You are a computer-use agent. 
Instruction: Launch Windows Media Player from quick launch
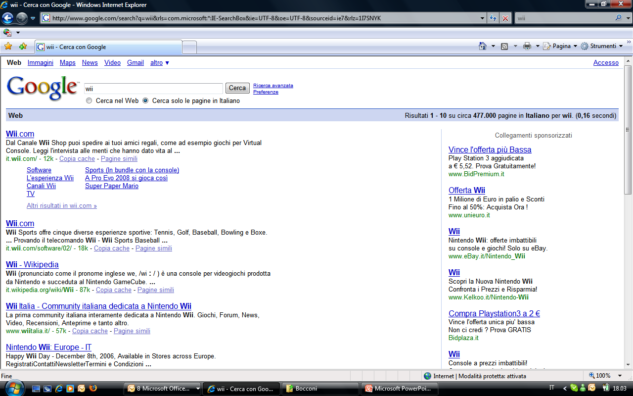70,389
